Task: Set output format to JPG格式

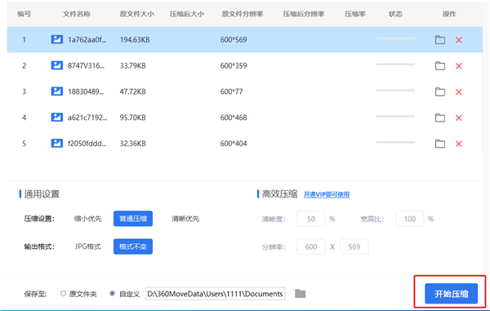Action: (88, 247)
